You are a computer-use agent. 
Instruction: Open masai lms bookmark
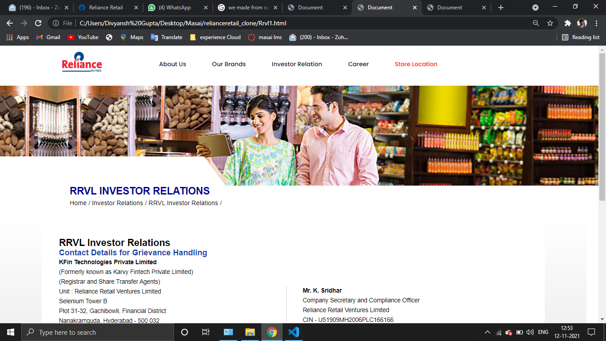(265, 37)
